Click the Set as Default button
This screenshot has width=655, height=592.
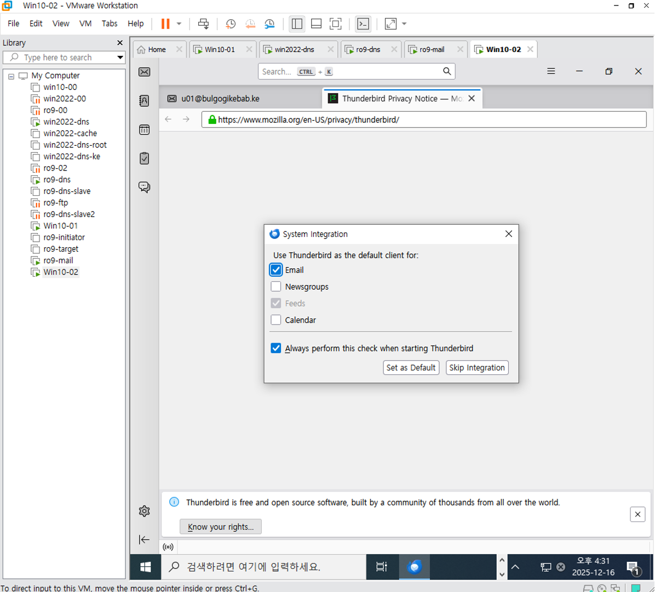pyautogui.click(x=411, y=367)
